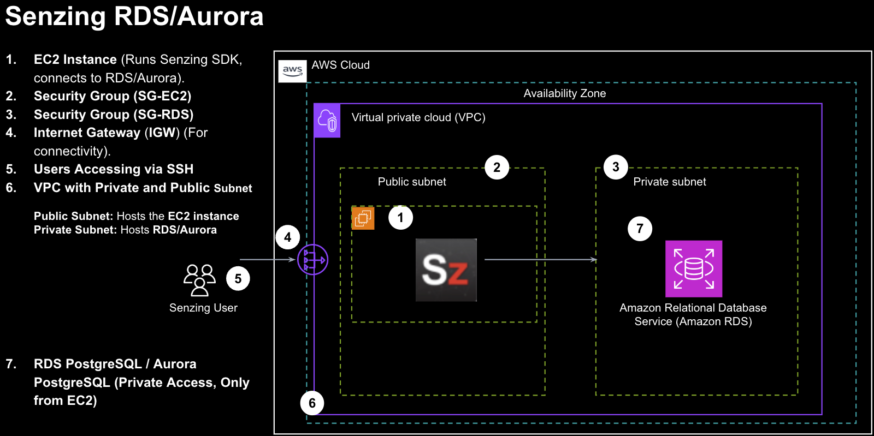Select the 'Virtual private cloud (VPC)' label

tap(418, 117)
